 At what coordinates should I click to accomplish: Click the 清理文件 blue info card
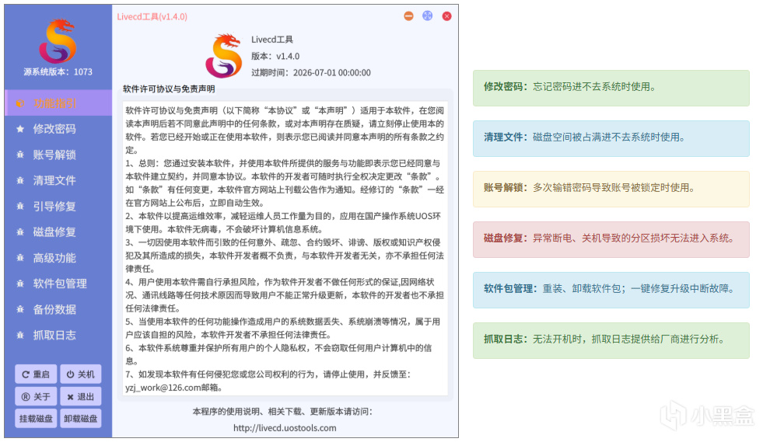[x=611, y=138]
